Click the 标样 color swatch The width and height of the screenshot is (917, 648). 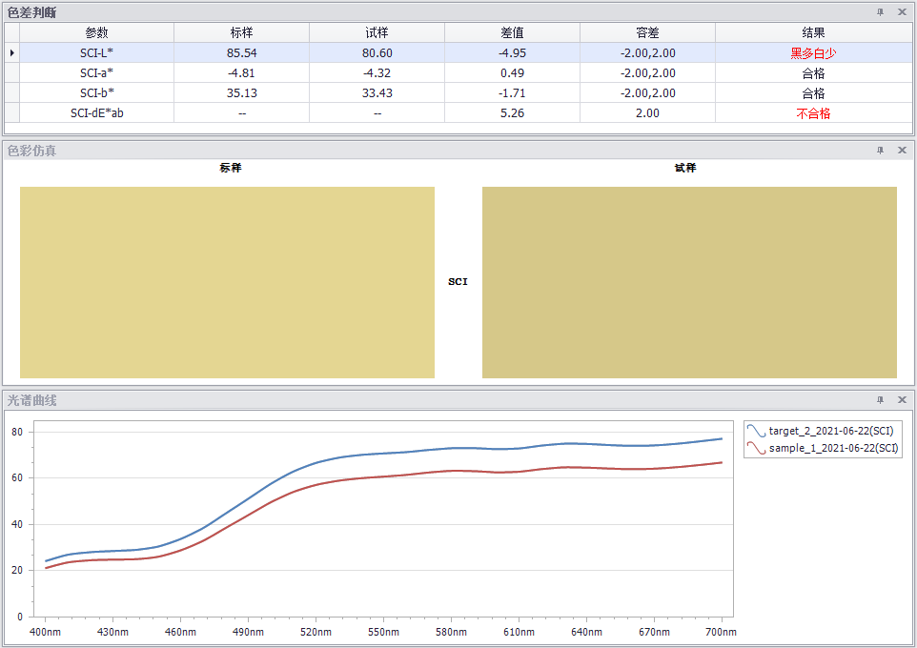pyautogui.click(x=228, y=282)
